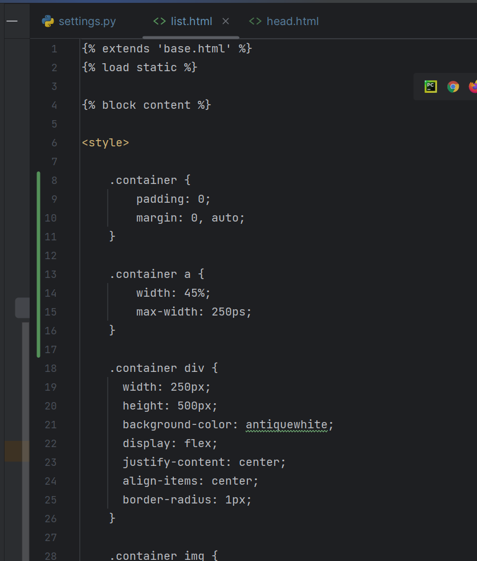The image size is (477, 561).
Task: Close the list.html tab
Action: tap(226, 22)
